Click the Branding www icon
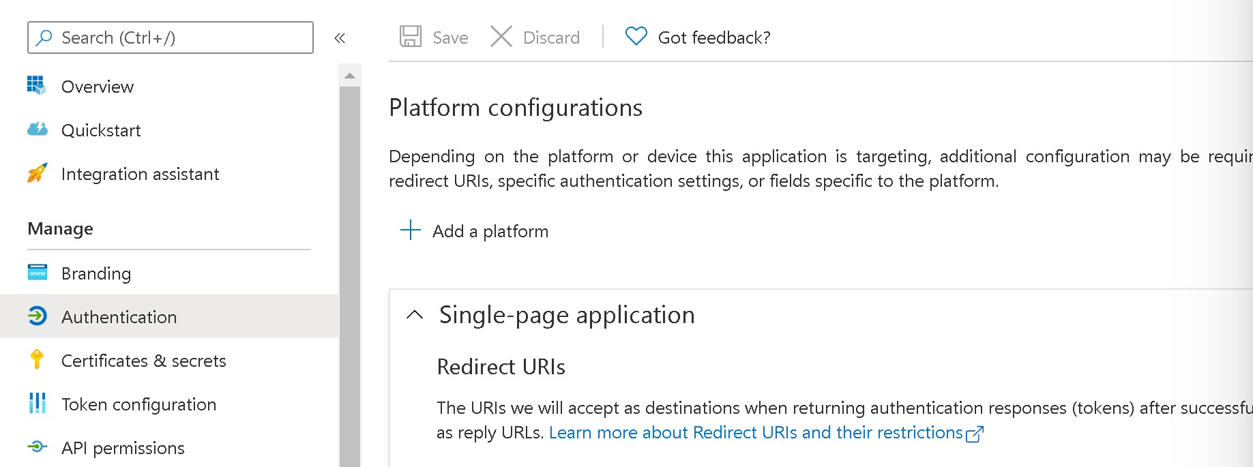Image resolution: width=1253 pixels, height=467 pixels. coord(37,273)
